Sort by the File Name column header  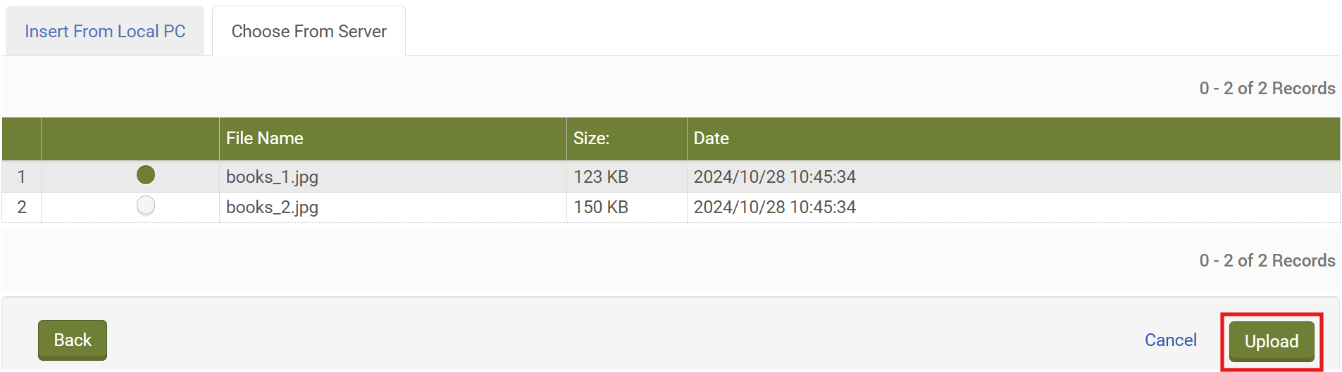[x=265, y=139]
